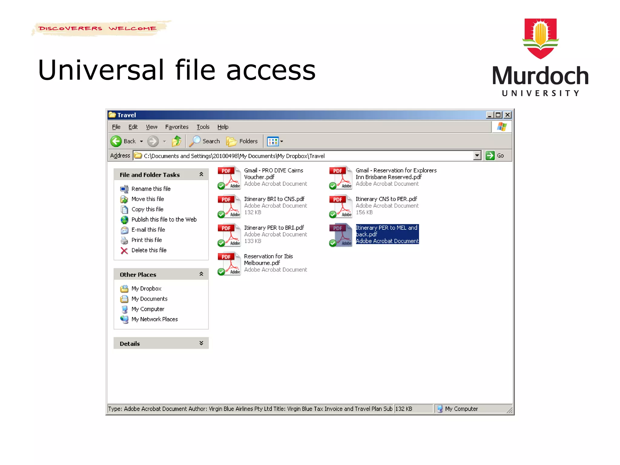Expand the Details panel
This screenshot has width=620, height=465.
click(201, 343)
